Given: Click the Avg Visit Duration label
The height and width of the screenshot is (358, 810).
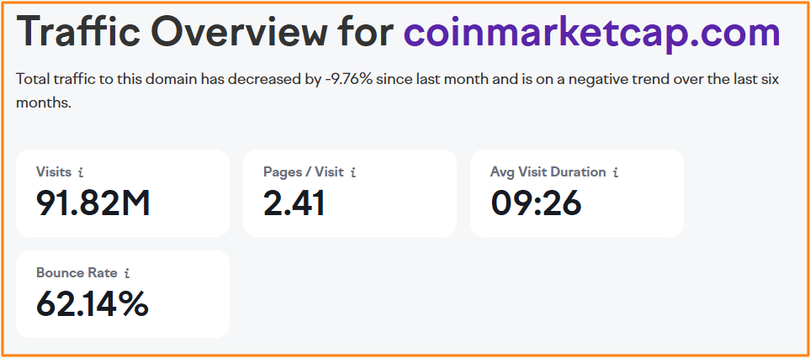Looking at the screenshot, I should coord(548,171).
